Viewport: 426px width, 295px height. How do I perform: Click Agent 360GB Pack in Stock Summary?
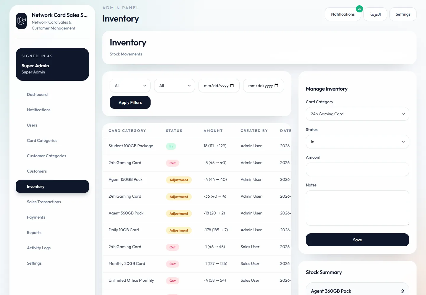click(x=331, y=291)
